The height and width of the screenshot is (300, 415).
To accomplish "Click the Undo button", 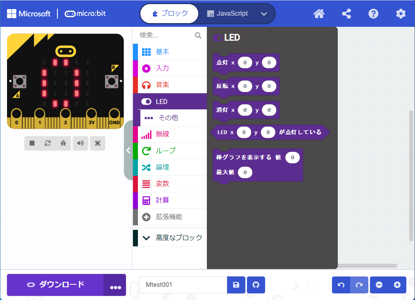I will (341, 285).
